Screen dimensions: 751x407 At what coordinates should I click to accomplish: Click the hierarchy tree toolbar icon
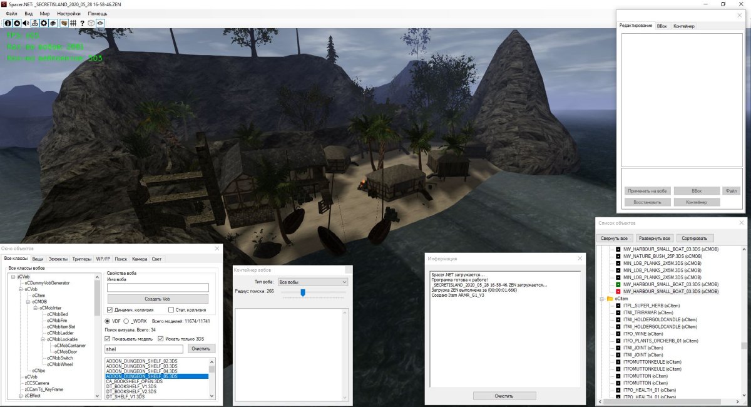tap(35, 23)
